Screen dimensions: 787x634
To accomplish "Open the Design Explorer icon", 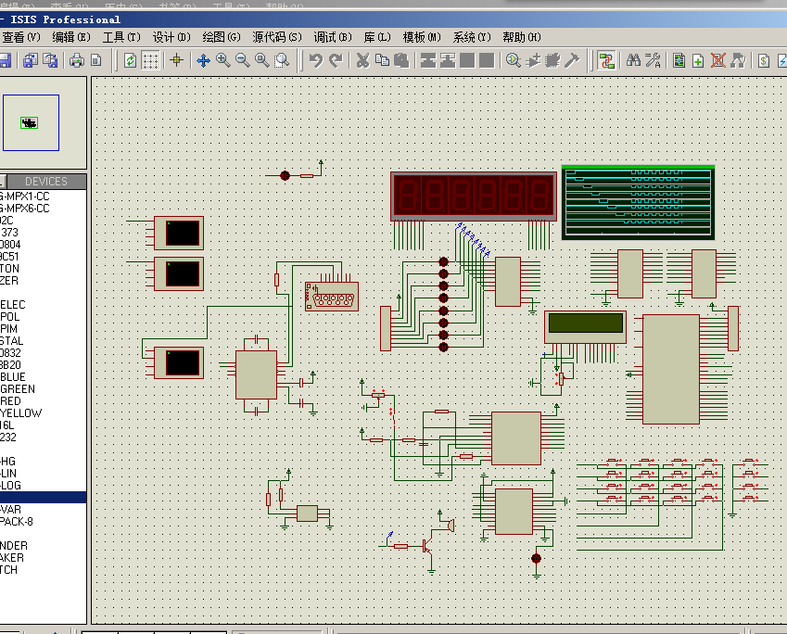I will (x=679, y=61).
